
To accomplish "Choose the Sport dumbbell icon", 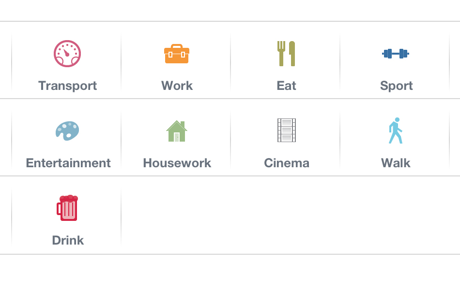I will 396,54.
